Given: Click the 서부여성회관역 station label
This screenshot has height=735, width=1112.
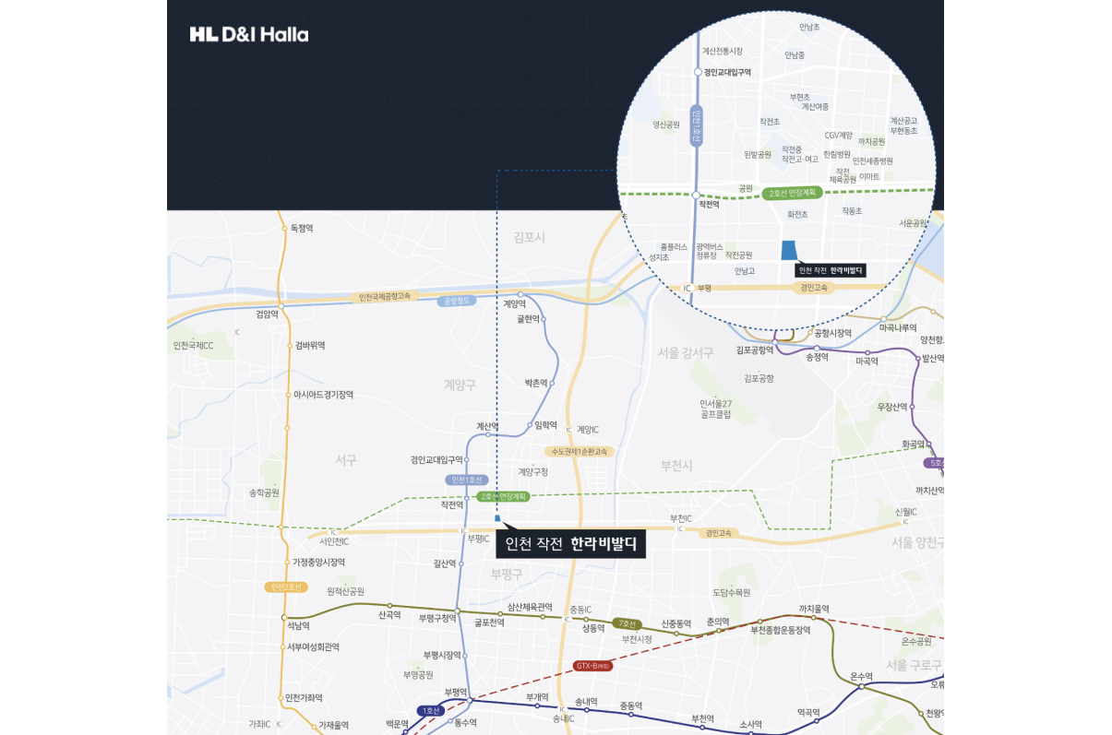Looking at the screenshot, I should (313, 646).
